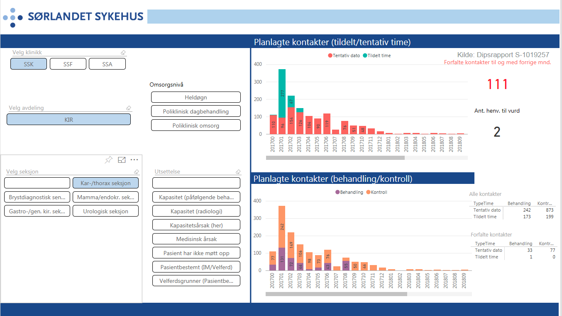Click Ant. henv. til vurd value 2

pos(497,132)
